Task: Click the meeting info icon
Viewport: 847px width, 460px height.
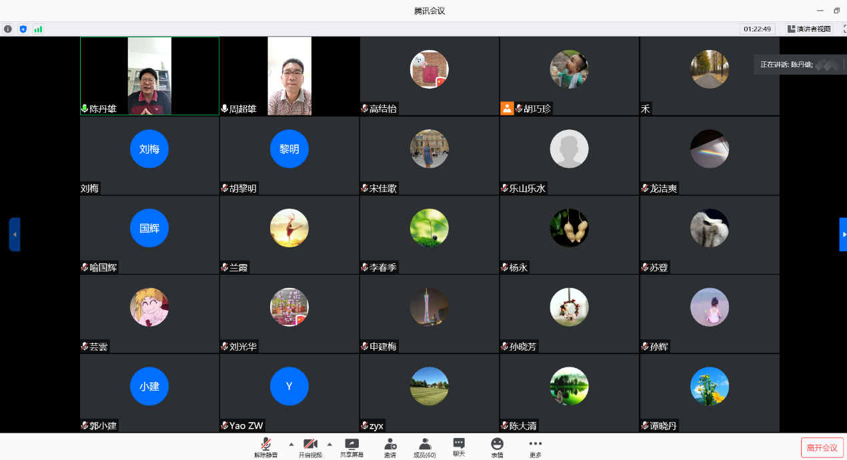Action: point(8,29)
